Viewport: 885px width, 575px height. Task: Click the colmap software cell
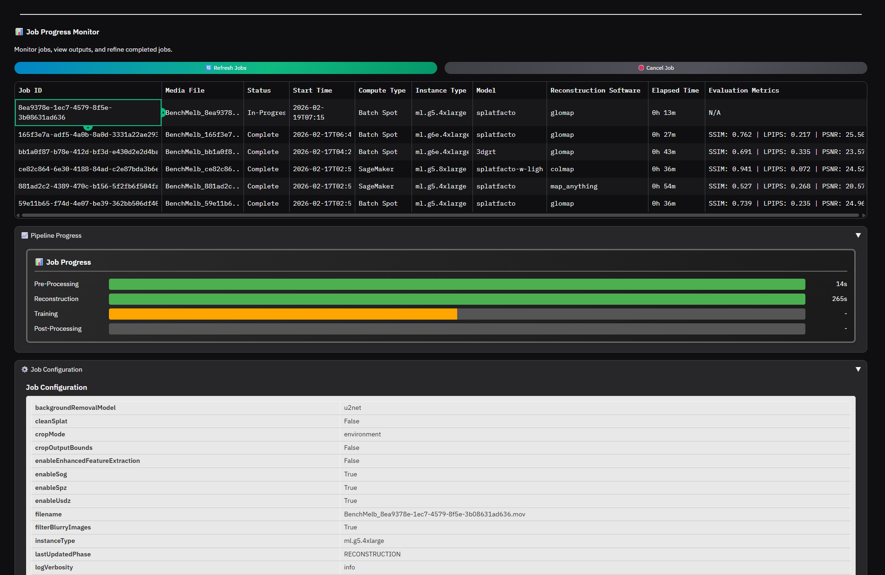597,169
